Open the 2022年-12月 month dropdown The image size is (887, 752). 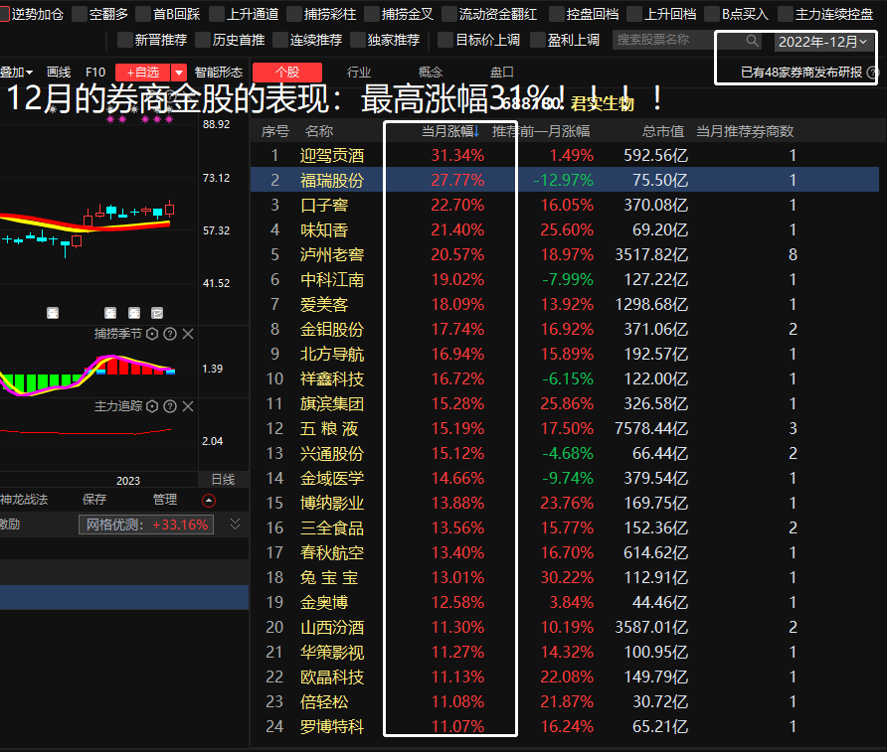(x=822, y=42)
